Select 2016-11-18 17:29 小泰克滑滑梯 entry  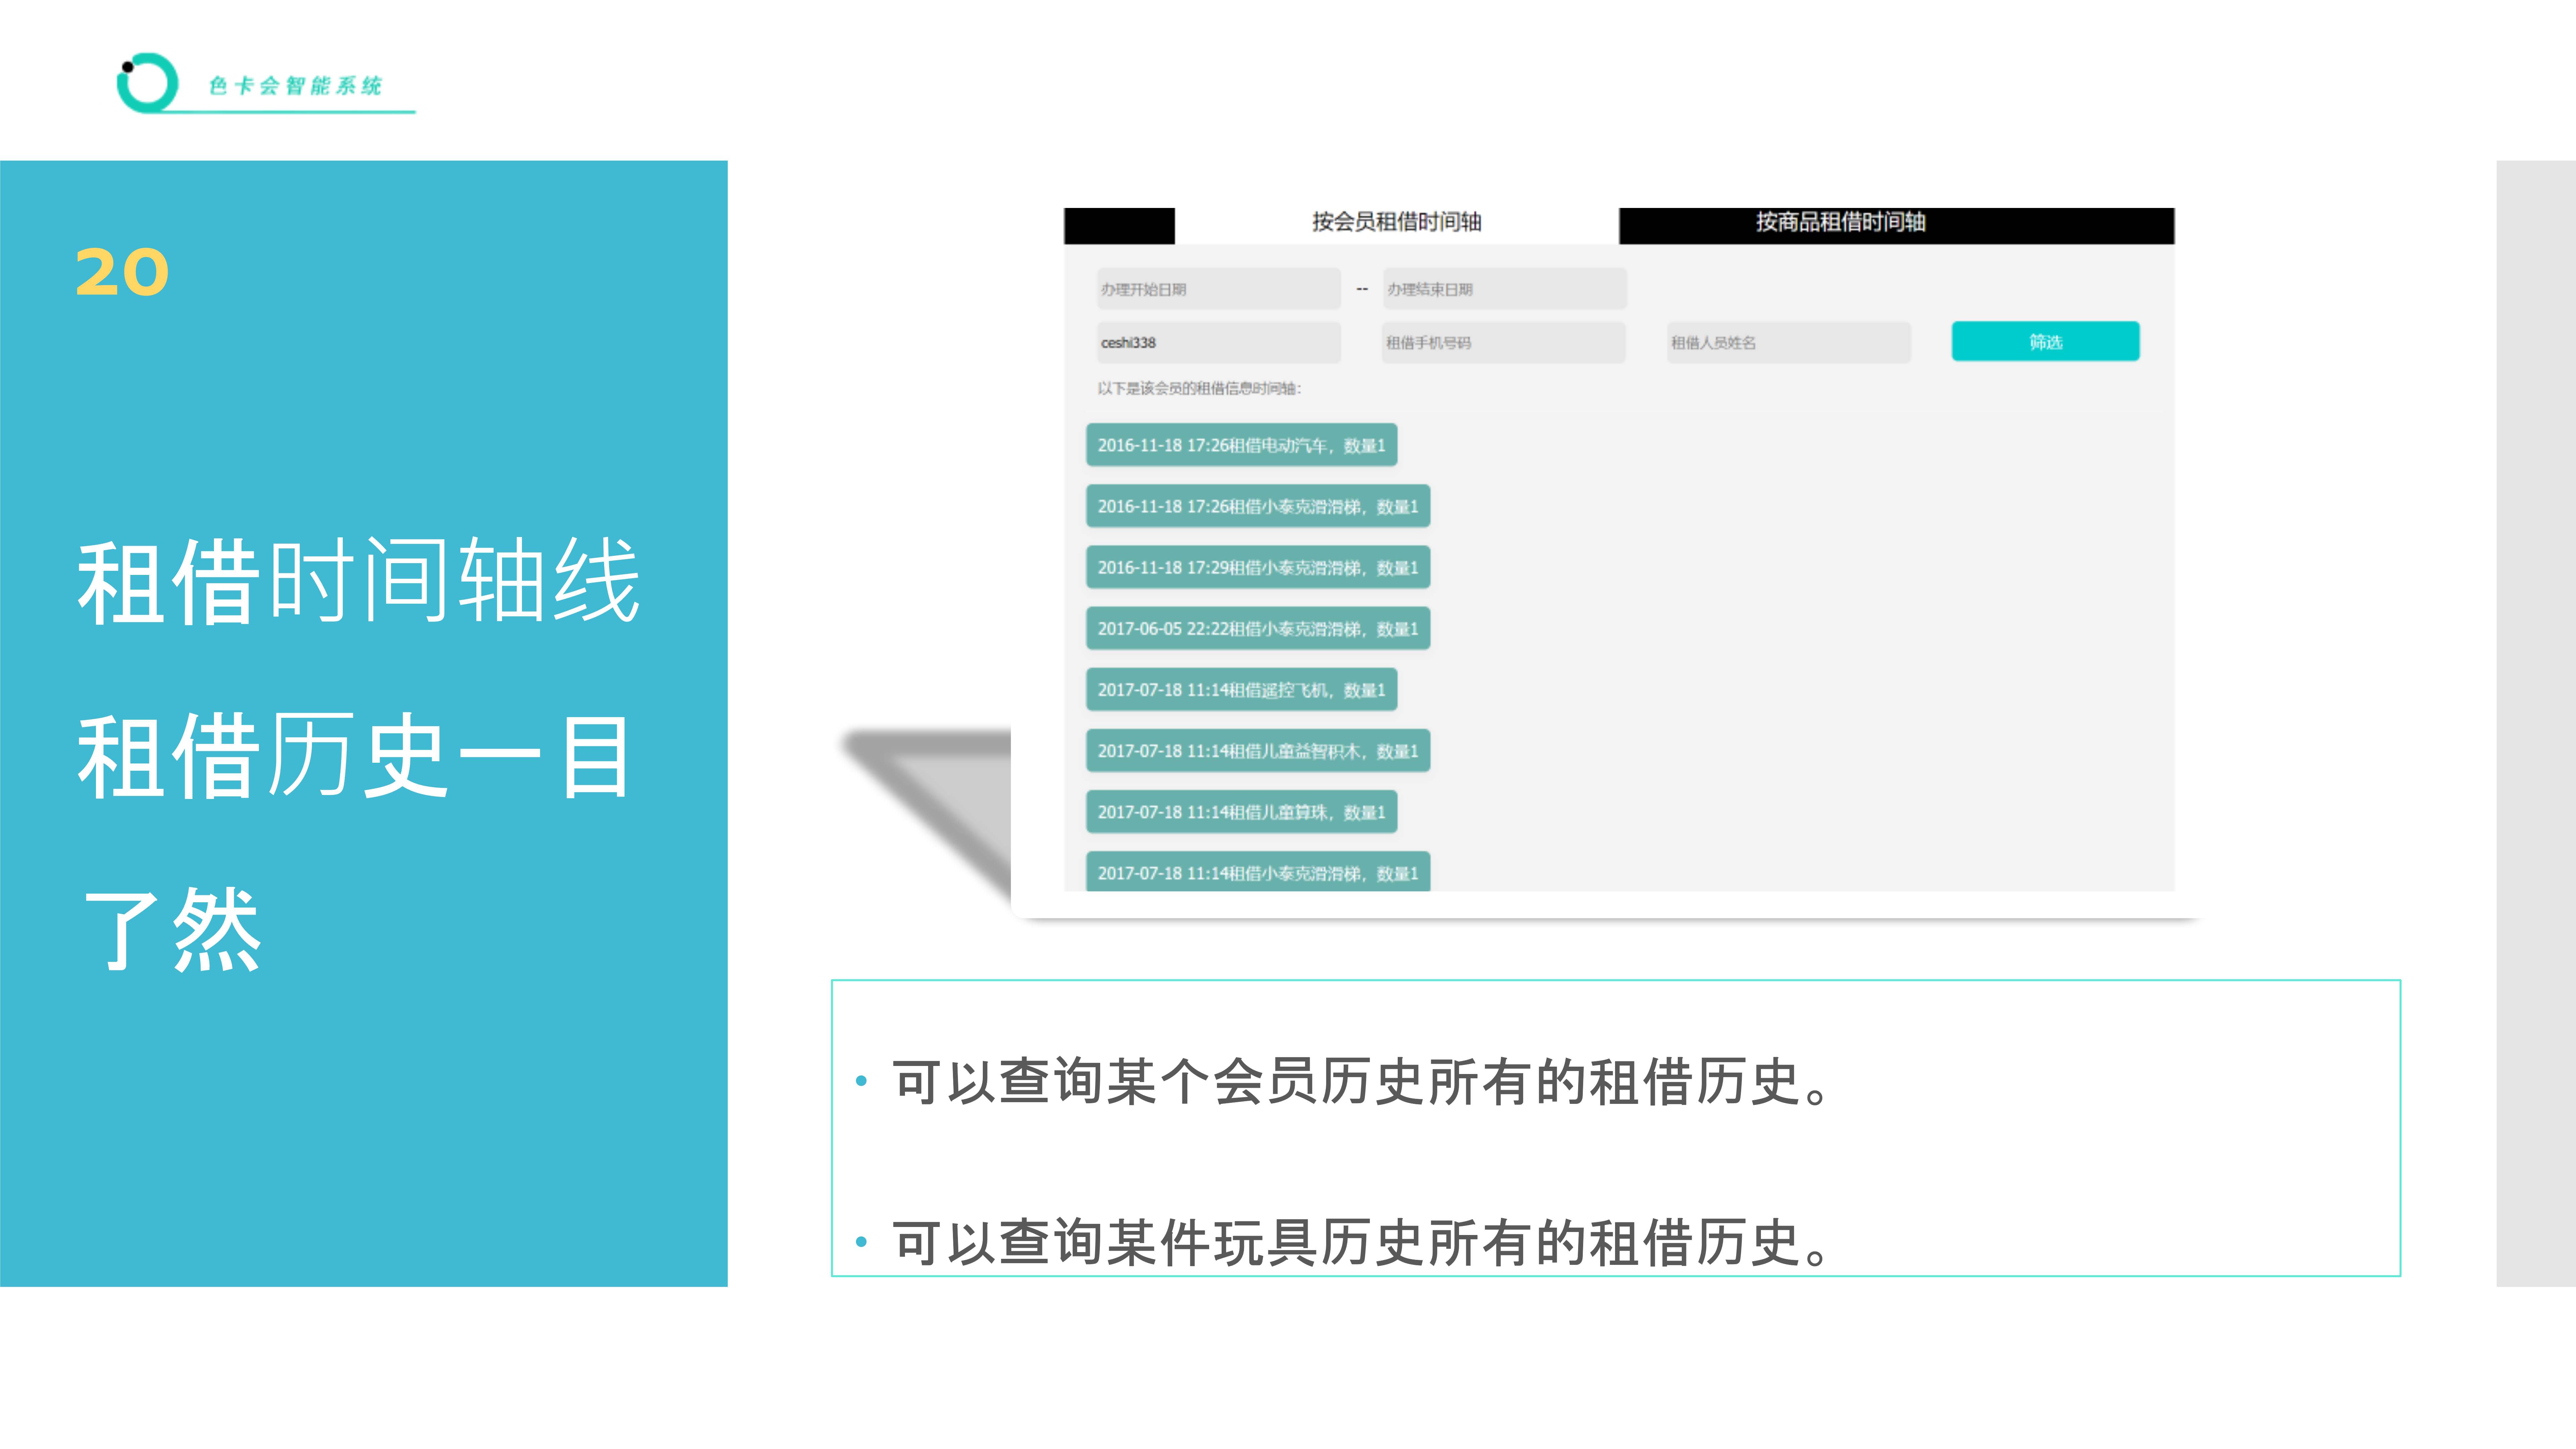(1258, 567)
